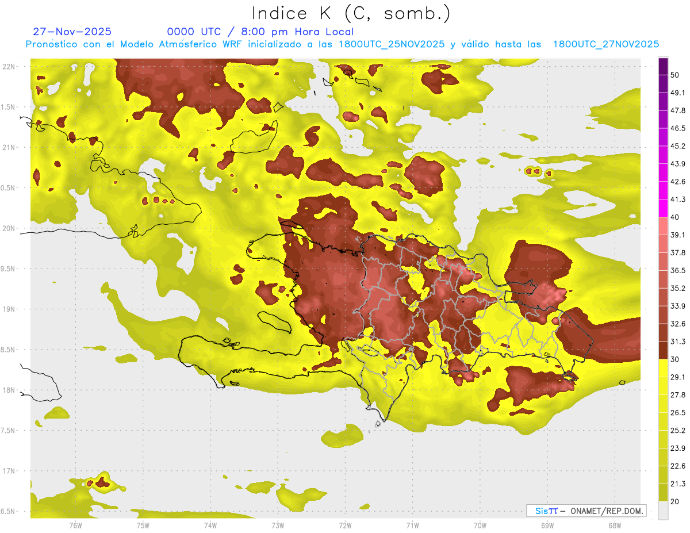Click colorbar label '40'
The image size is (690, 533).
point(676,217)
